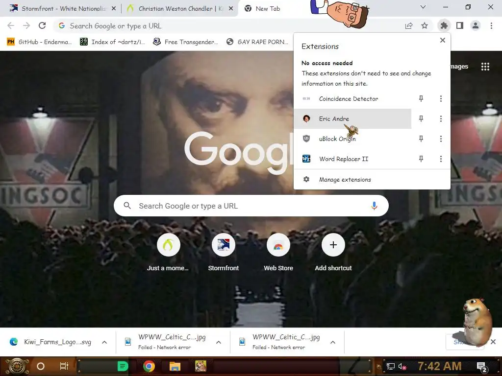Click the muted volume tray icon
Screen dimensions: 502x376
coord(402,366)
